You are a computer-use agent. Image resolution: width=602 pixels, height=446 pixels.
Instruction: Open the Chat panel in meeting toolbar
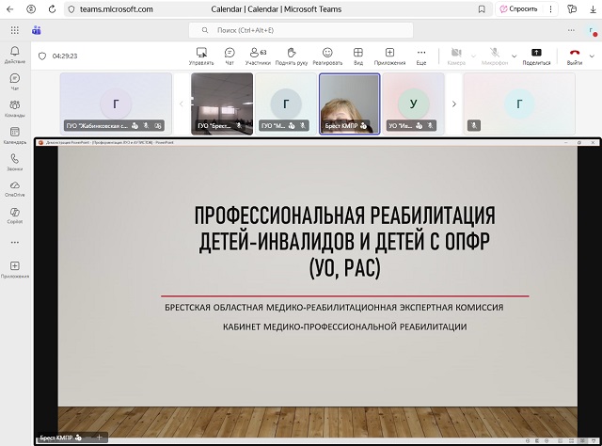230,56
